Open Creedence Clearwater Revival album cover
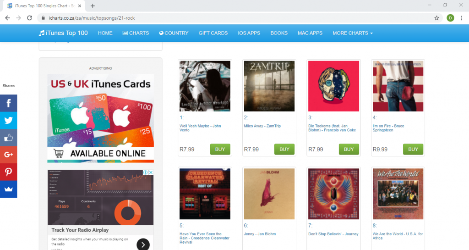This screenshot has height=250, width=469. (205, 194)
